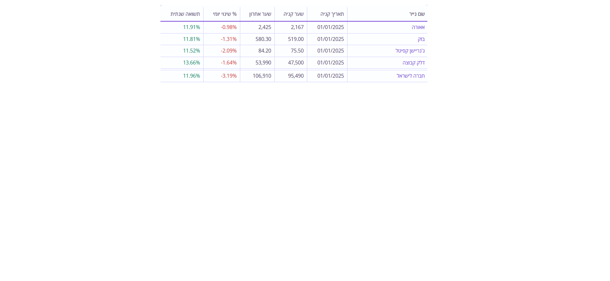Click the שער קניה column header
The width and height of the screenshot is (610, 281).
[293, 14]
